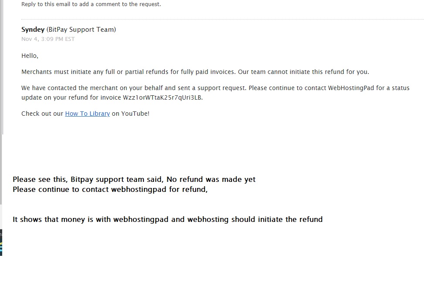
Task: Click the 'It shows that money' line
Action: [x=168, y=219]
